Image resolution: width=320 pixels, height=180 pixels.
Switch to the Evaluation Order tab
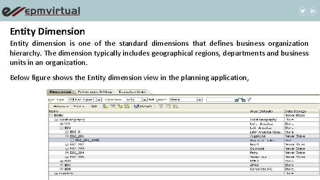click(132, 92)
